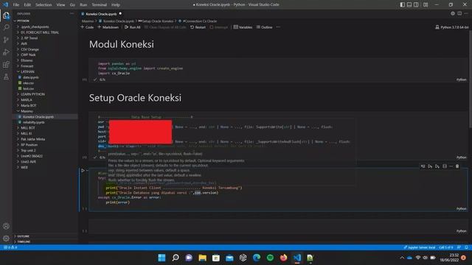
Task: Select Python 3.7.8 64-bit kernel picker
Action: point(452,27)
